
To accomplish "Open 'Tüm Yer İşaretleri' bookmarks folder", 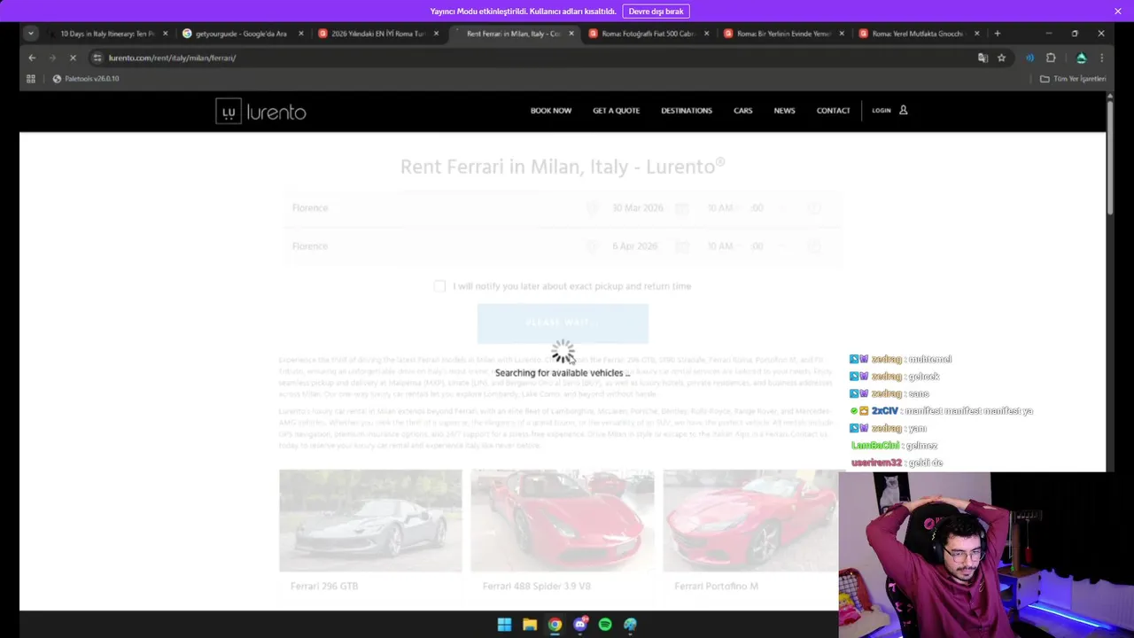I will [1073, 79].
